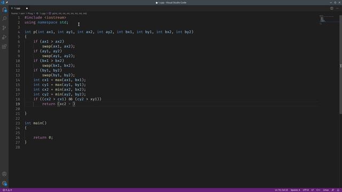Click 'int cy1 = max(ay1, by1);' line
The width and height of the screenshot is (342, 192).
pos(59,85)
